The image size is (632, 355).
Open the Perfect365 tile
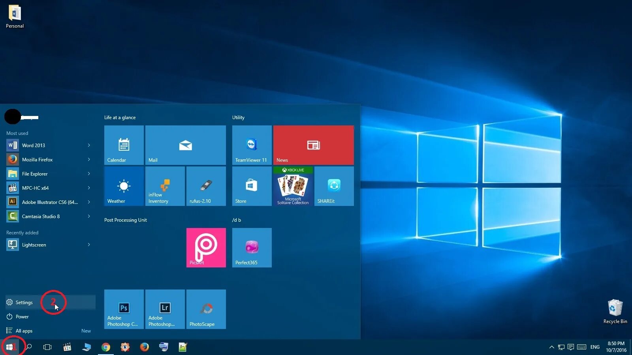[x=252, y=248]
